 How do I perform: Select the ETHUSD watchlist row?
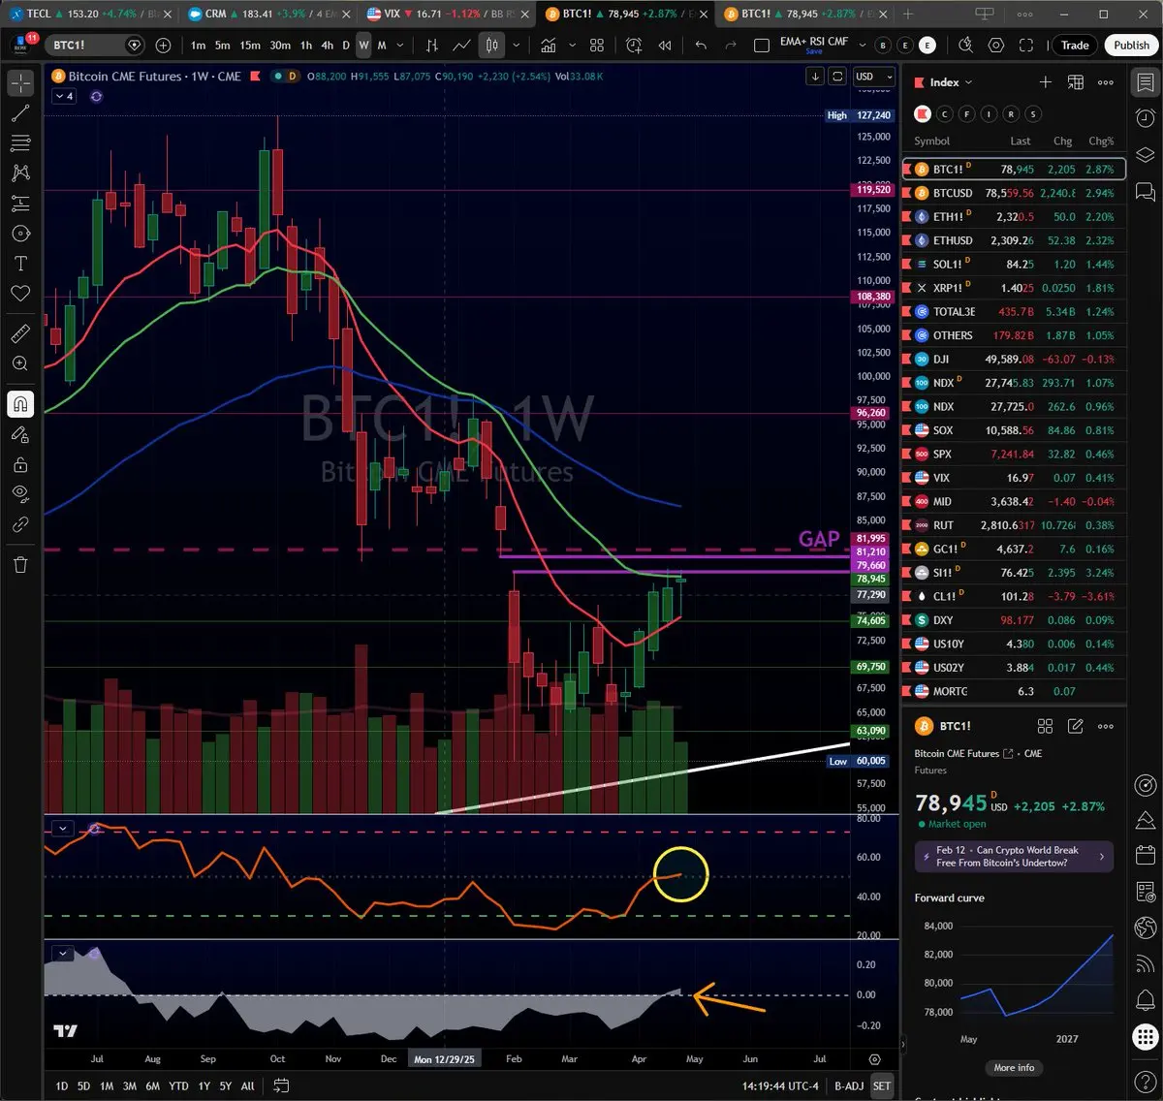(x=1014, y=240)
